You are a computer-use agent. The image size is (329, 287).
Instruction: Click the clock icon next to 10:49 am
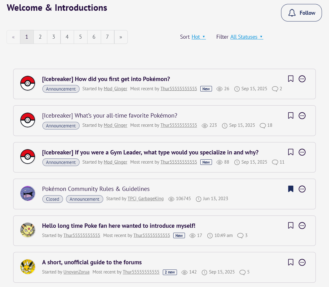(x=210, y=236)
